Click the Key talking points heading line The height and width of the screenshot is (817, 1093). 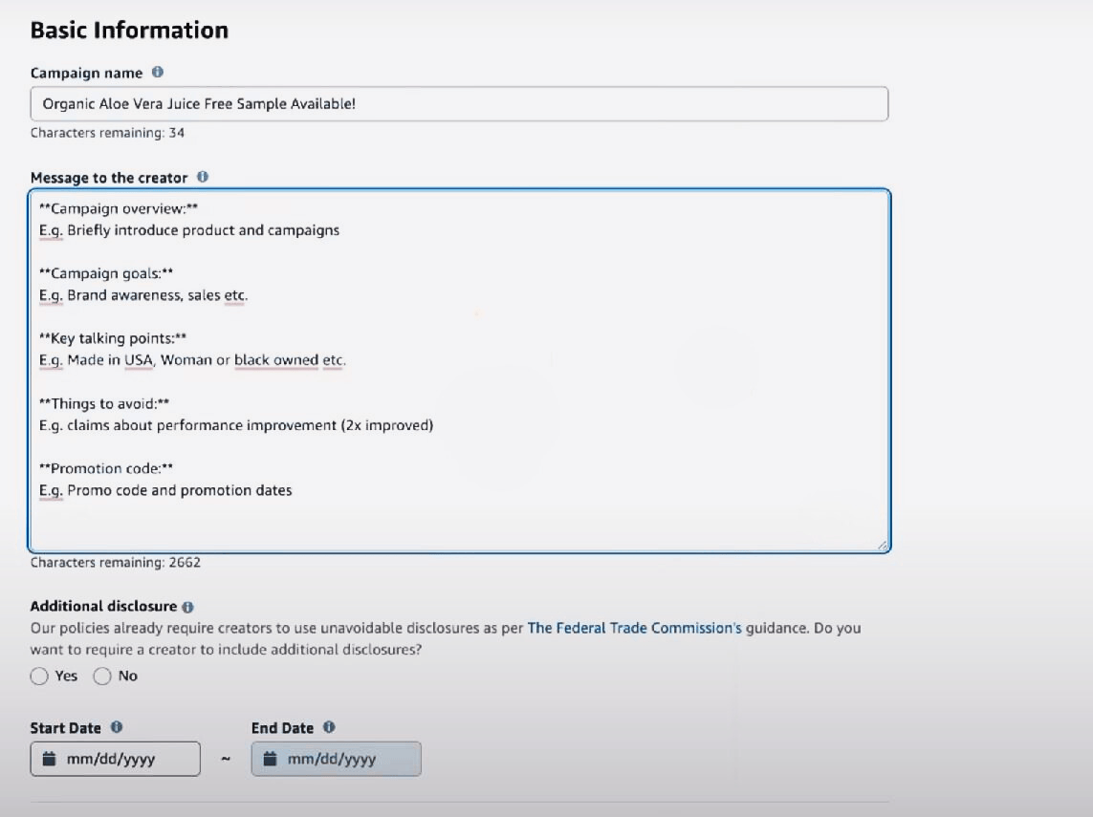(113, 338)
